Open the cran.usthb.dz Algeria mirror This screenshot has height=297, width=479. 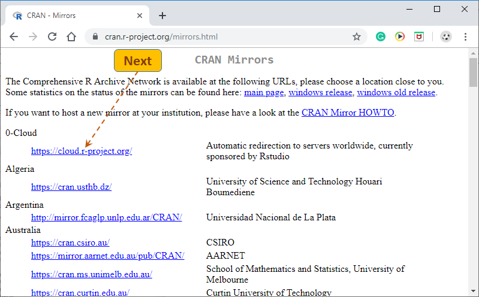coord(71,187)
